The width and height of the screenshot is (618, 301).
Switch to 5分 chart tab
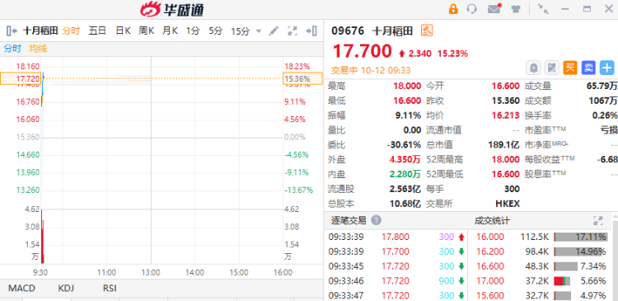pyautogui.click(x=216, y=31)
